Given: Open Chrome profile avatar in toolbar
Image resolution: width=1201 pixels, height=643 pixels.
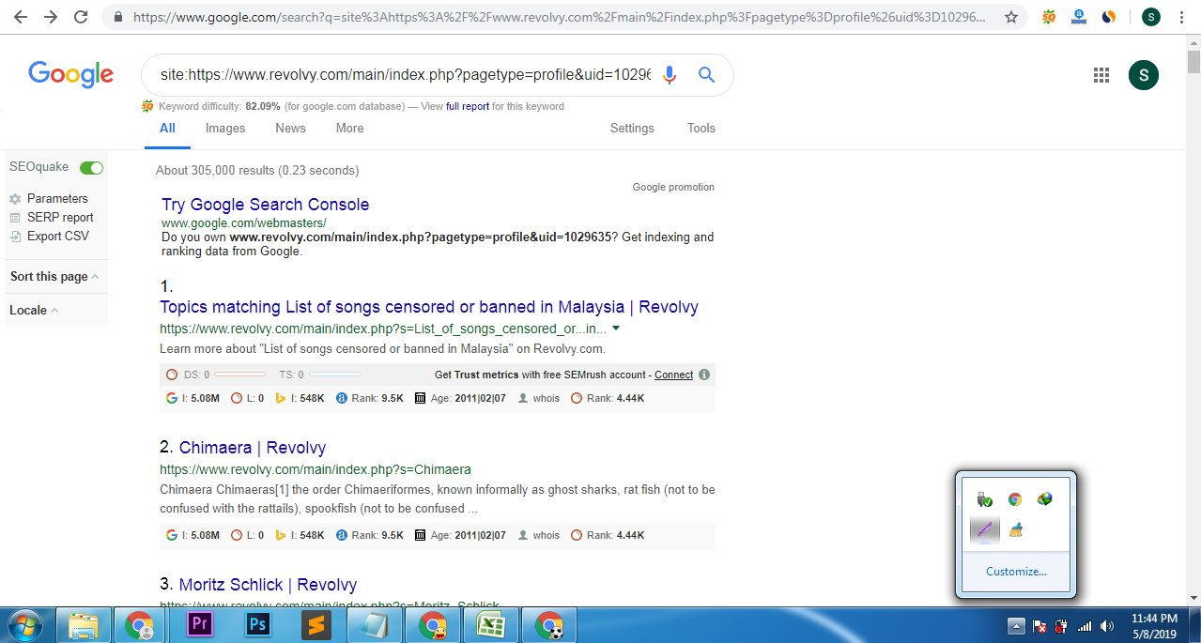Looking at the screenshot, I should (x=1150, y=17).
